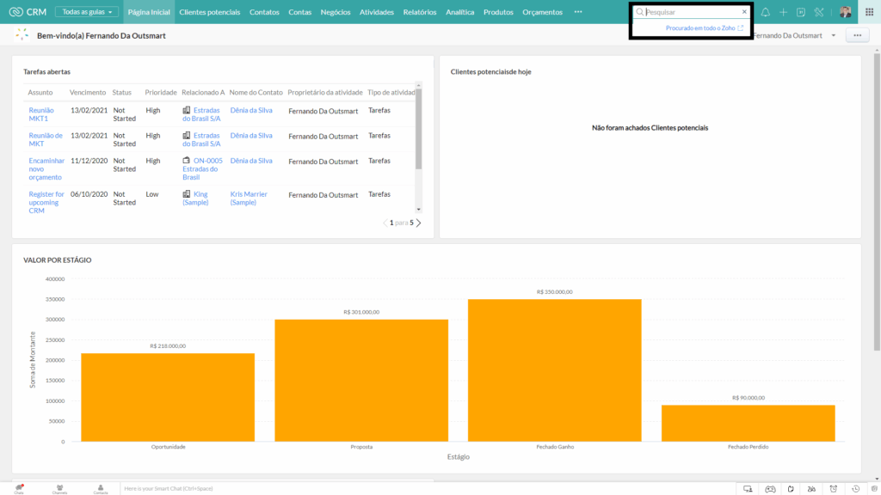Click the 06/10/2020 due date cell
Screen dimensions: 881x495
(x=89, y=194)
